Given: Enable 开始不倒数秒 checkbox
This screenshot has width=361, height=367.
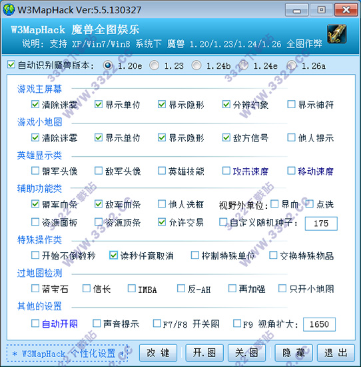Looking at the screenshot, I should coord(35,255).
